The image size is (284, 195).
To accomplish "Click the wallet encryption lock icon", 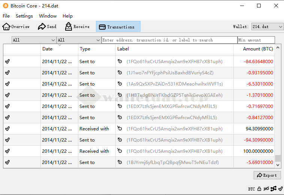I will [x=259, y=189].
